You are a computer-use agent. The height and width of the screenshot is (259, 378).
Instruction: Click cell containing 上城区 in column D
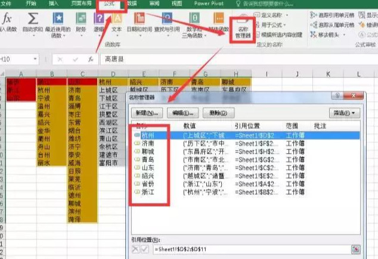(113, 90)
